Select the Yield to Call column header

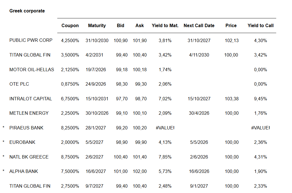(x=260, y=25)
